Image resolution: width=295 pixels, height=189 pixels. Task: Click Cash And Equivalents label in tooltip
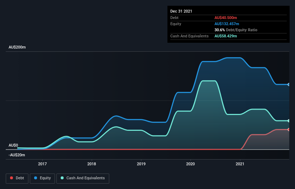(189, 36)
